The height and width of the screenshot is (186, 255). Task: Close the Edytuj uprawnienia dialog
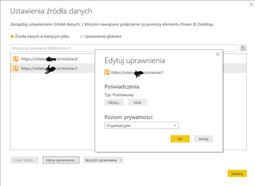218,54
